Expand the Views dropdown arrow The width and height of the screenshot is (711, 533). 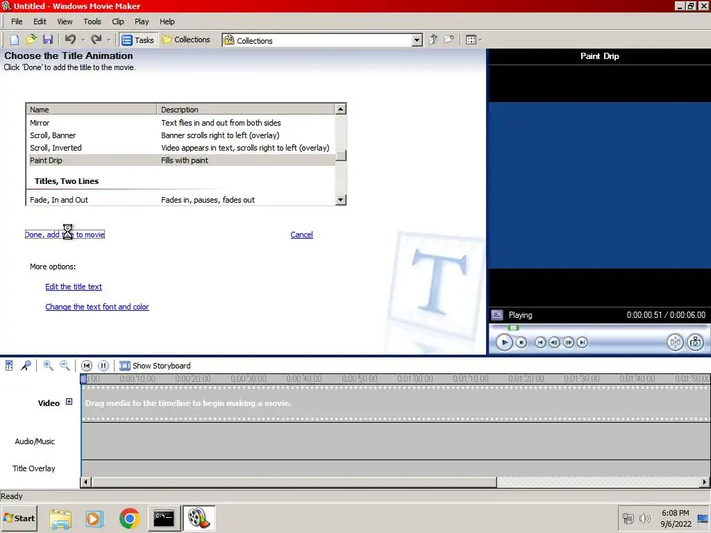coord(480,40)
